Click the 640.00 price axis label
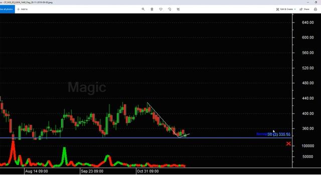 click(x=308, y=22)
